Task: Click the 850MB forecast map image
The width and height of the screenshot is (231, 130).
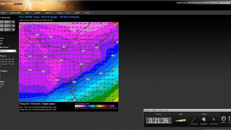Action: click(69, 62)
